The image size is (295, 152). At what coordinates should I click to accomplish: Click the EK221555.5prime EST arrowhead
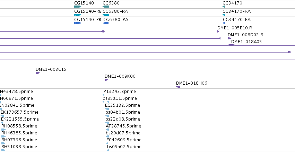2,123
